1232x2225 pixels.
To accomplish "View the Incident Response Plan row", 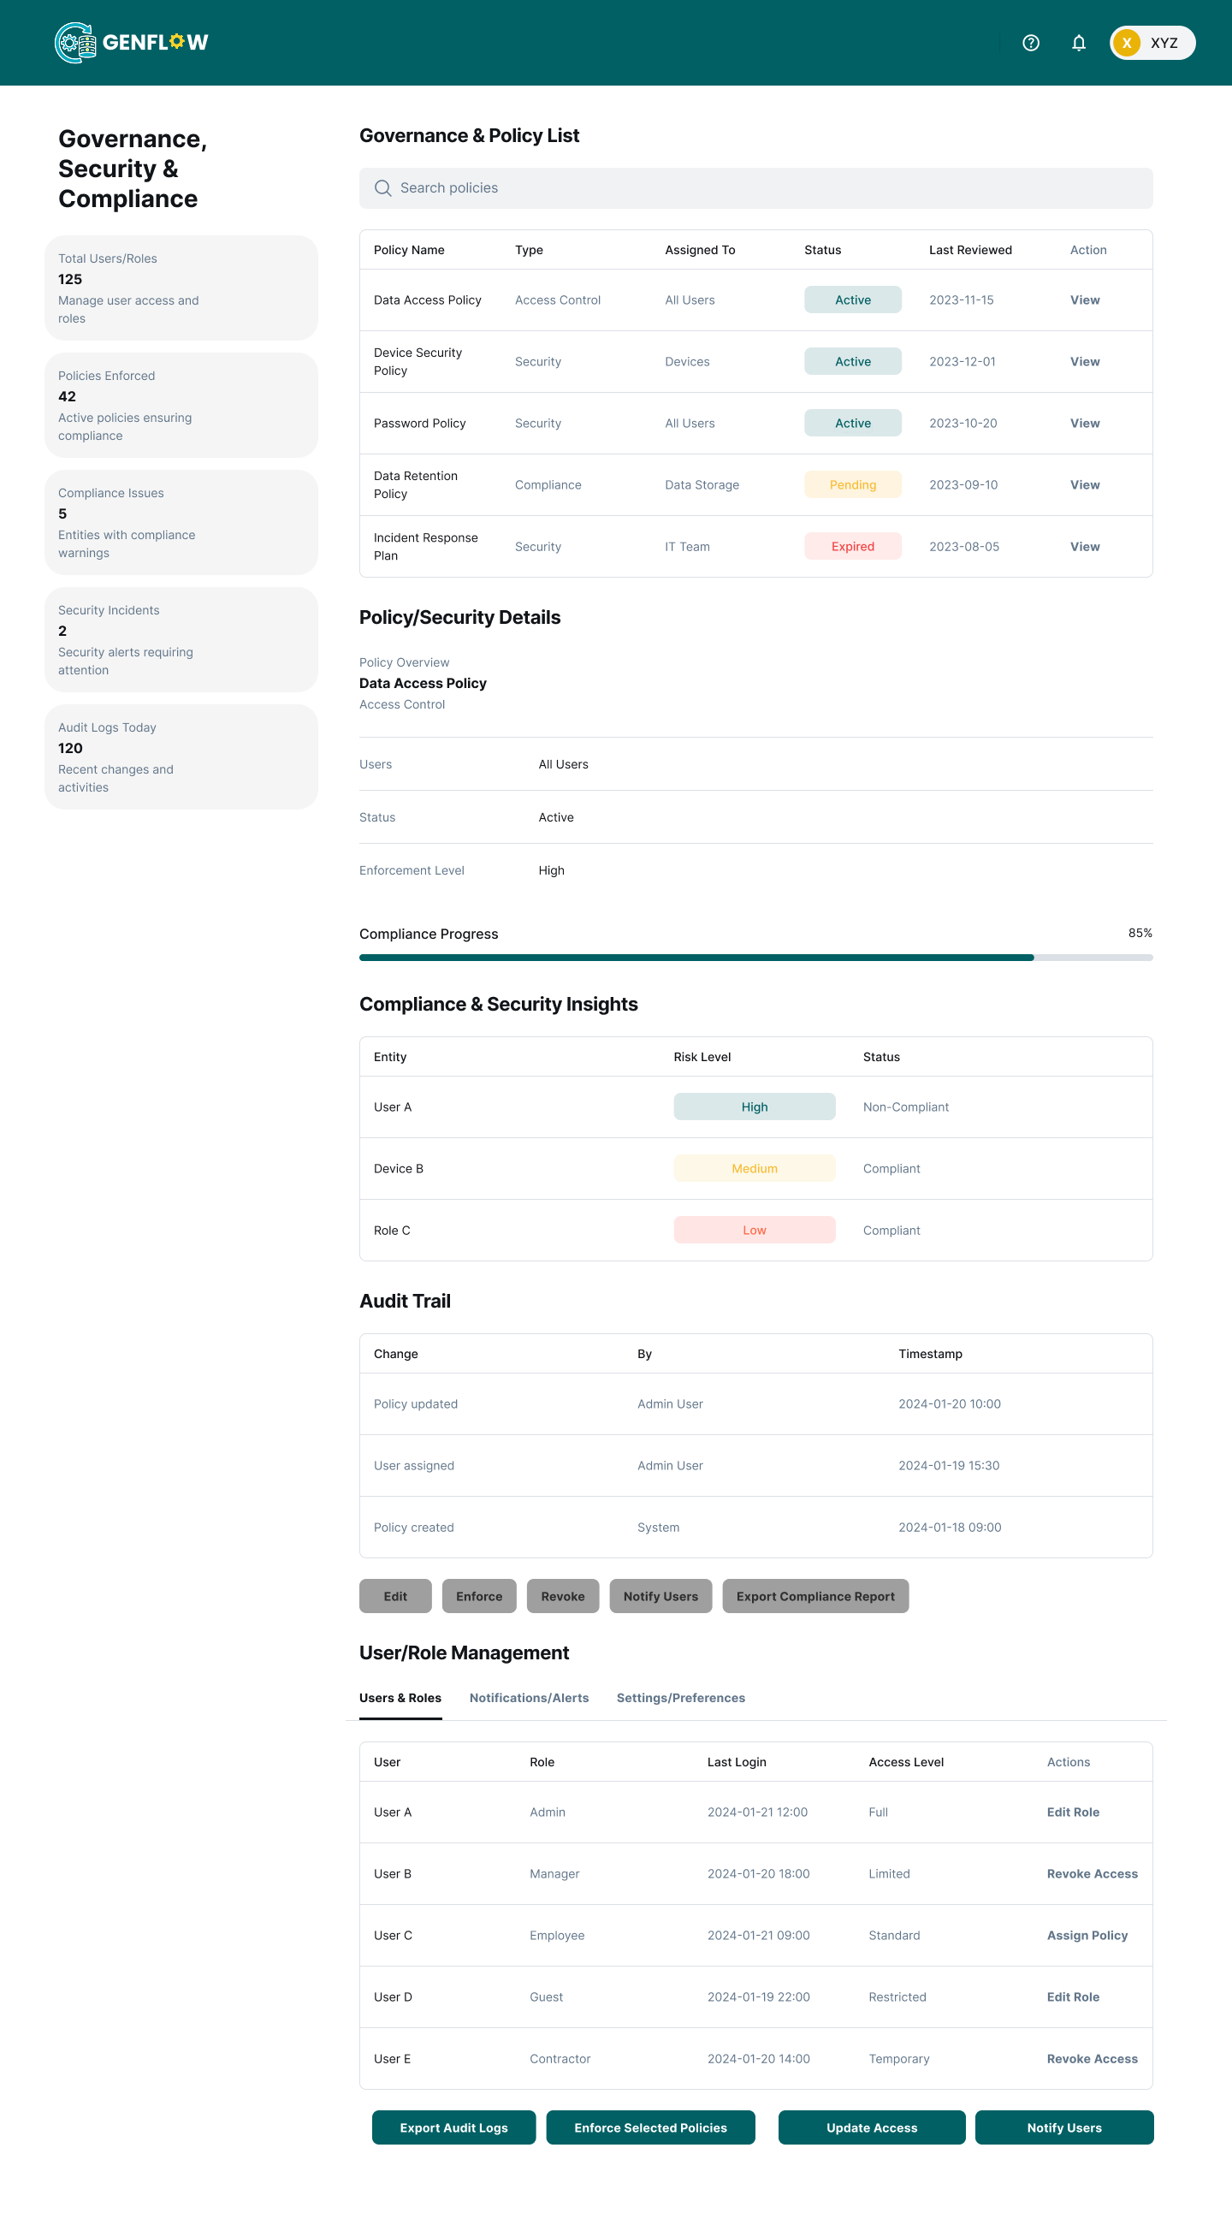I will click(x=1084, y=547).
